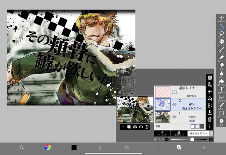Select the Eraser (消しゴム) tool
Screen dimensions: 226x155
(x=221, y=59)
